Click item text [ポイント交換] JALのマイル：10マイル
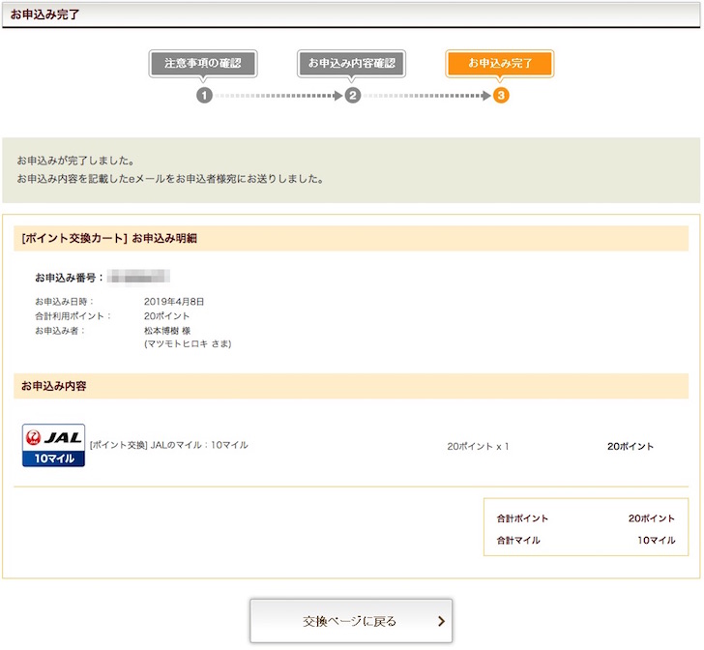The width and height of the screenshot is (704, 650). point(169,445)
